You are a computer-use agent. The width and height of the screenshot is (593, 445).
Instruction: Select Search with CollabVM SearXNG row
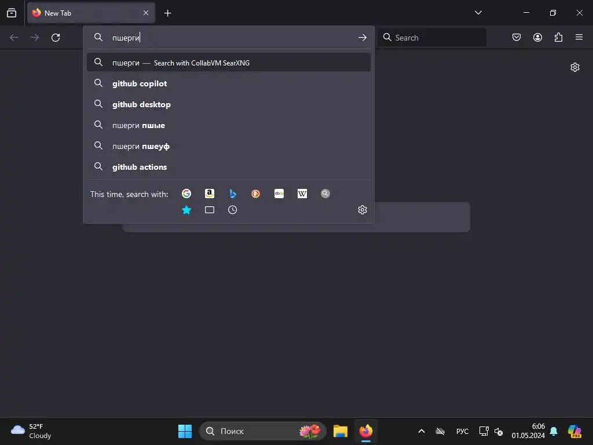point(228,63)
